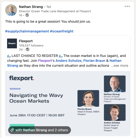Expand post text with see more
136x138 pixels.
pos(119,65)
